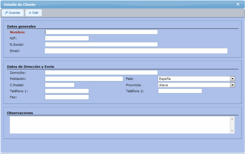The image size is (245, 154).
Task: Click the Detalle de Cliente title bar
Action: point(109,4)
